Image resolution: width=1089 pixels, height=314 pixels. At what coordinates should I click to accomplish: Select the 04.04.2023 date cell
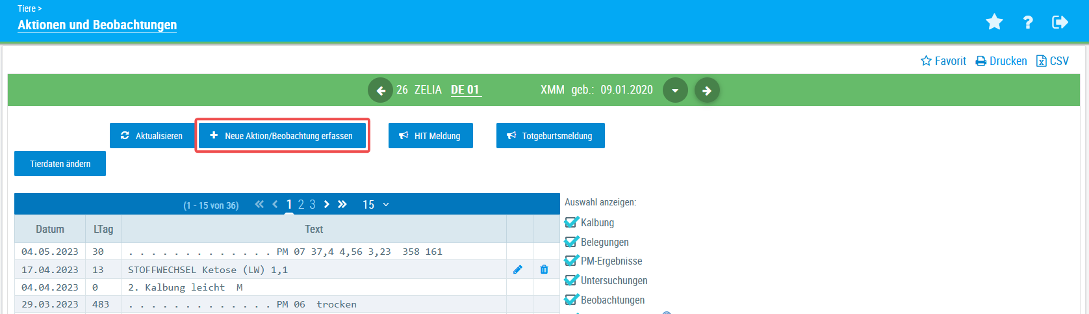click(50, 287)
